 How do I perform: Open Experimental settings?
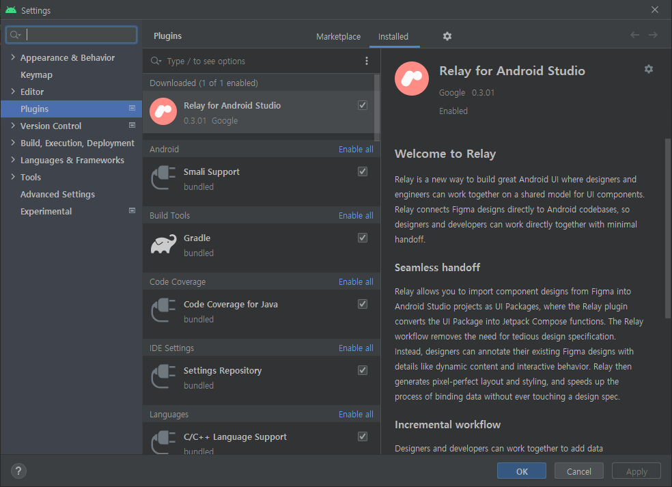click(x=46, y=211)
